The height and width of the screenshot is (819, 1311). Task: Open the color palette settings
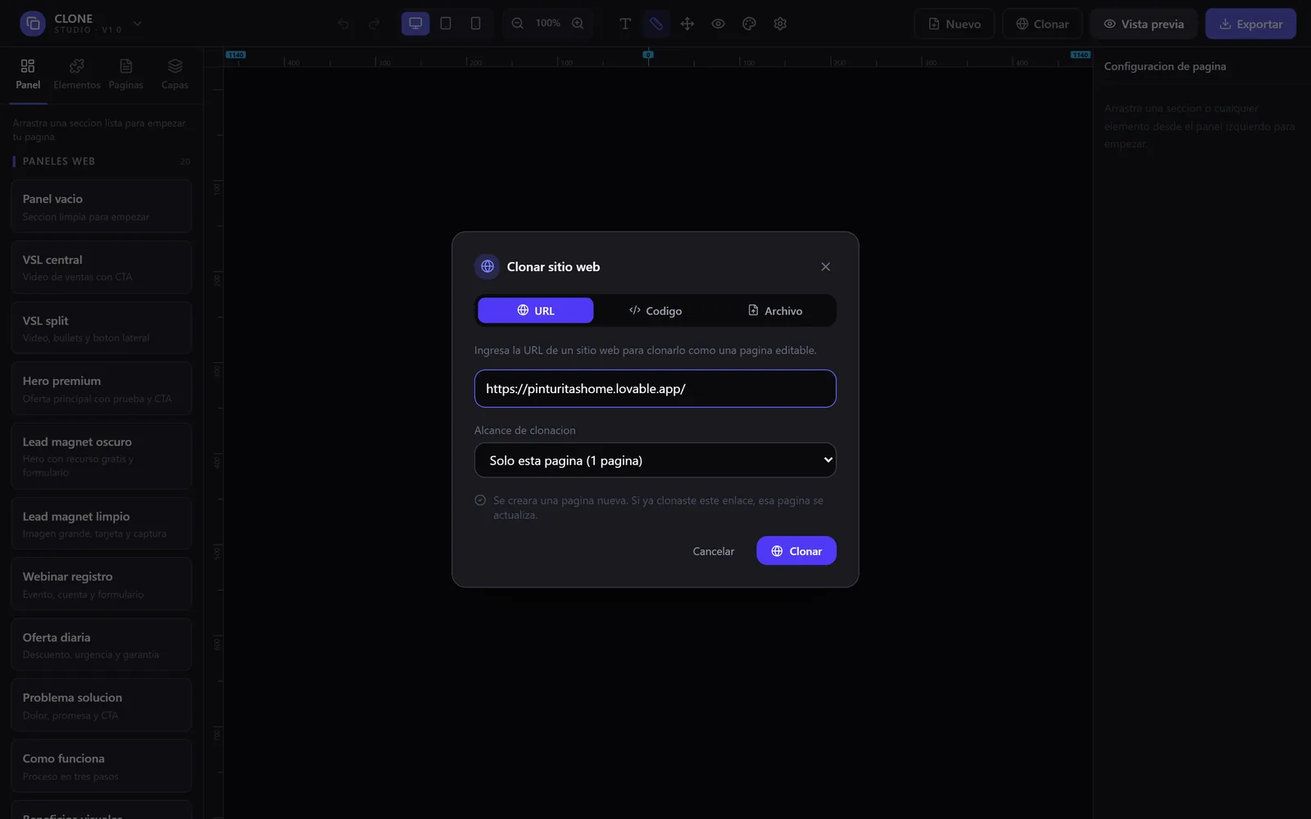pyautogui.click(x=749, y=24)
